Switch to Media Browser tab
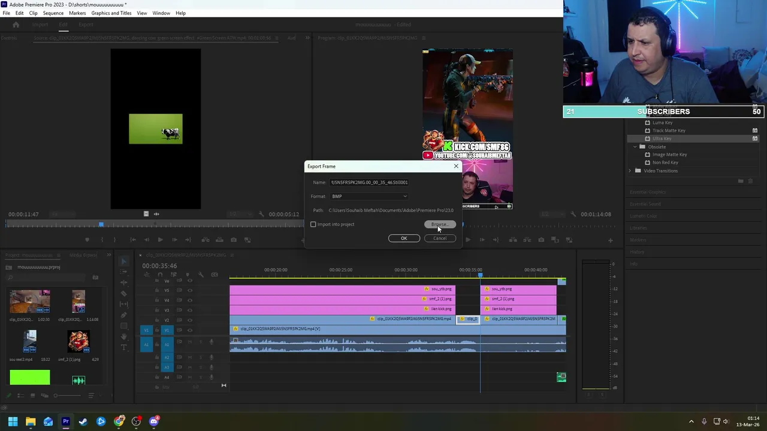767x431 pixels. [x=83, y=255]
